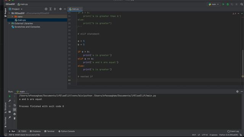244x137 pixels.
Task: Click the 'a and b are equal' output line
Action: pos(30,99)
